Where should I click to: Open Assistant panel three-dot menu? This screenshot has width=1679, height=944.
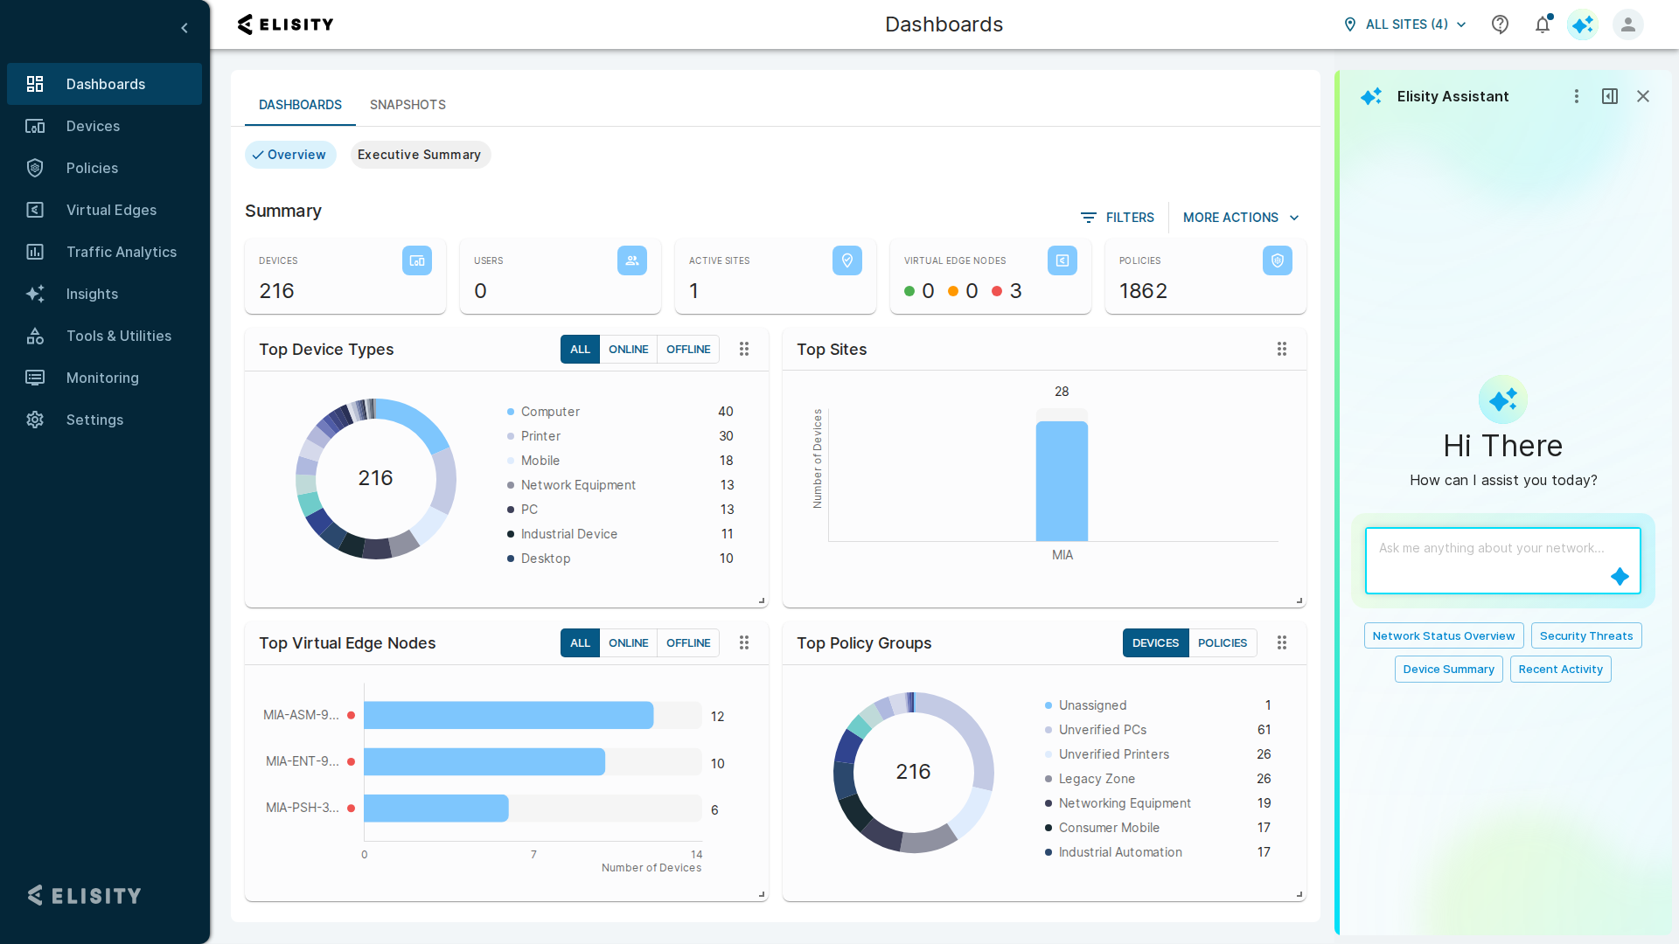pos(1577,96)
